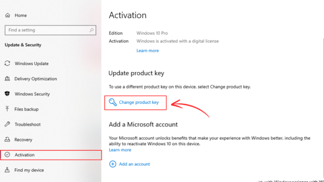Open the Windows Update settings page

(32, 64)
